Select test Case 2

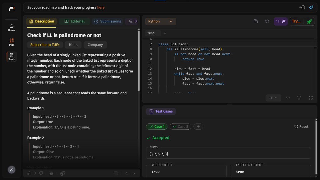[x=181, y=127]
